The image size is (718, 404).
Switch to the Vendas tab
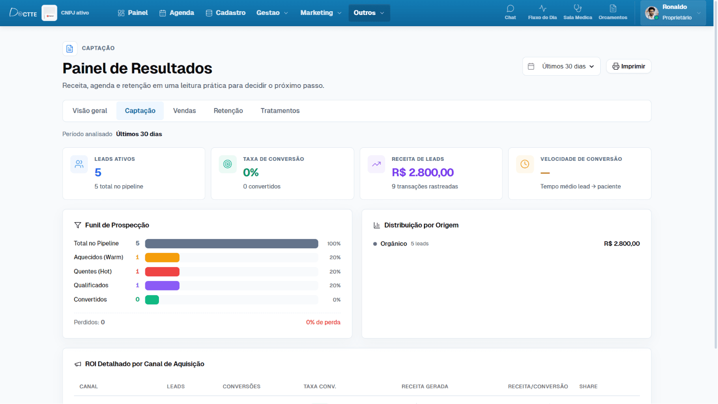(185, 111)
